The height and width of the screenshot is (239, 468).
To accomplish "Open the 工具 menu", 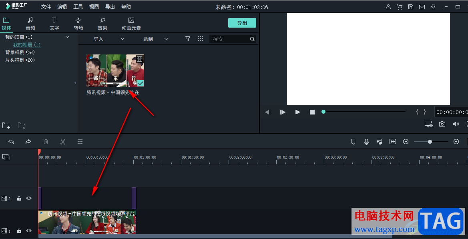I will point(78,6).
